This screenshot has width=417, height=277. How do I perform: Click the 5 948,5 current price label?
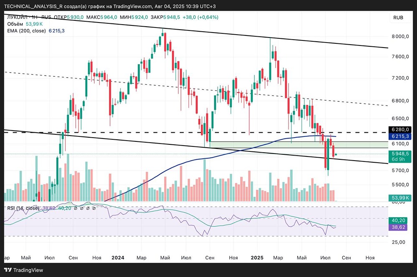pos(400,154)
